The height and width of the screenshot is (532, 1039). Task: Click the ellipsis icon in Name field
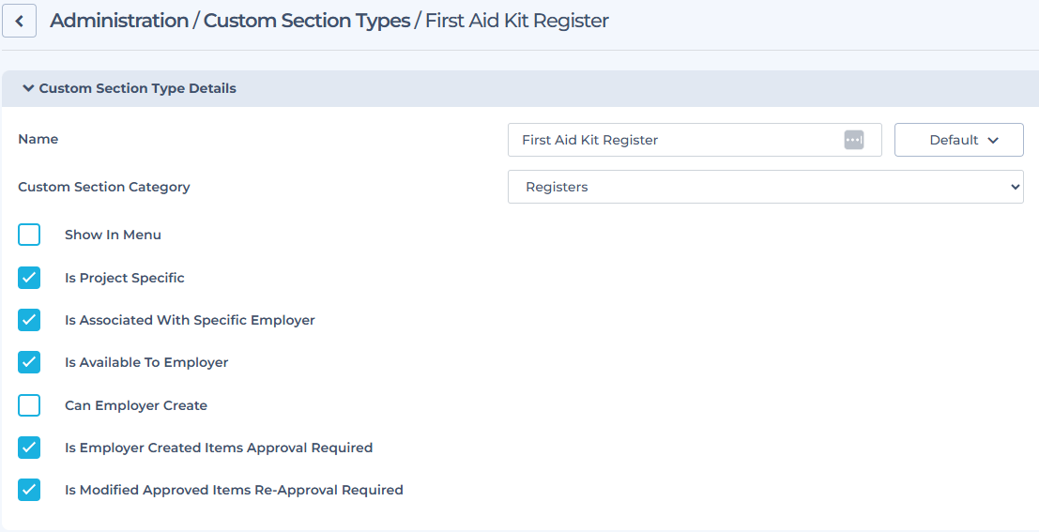click(853, 140)
